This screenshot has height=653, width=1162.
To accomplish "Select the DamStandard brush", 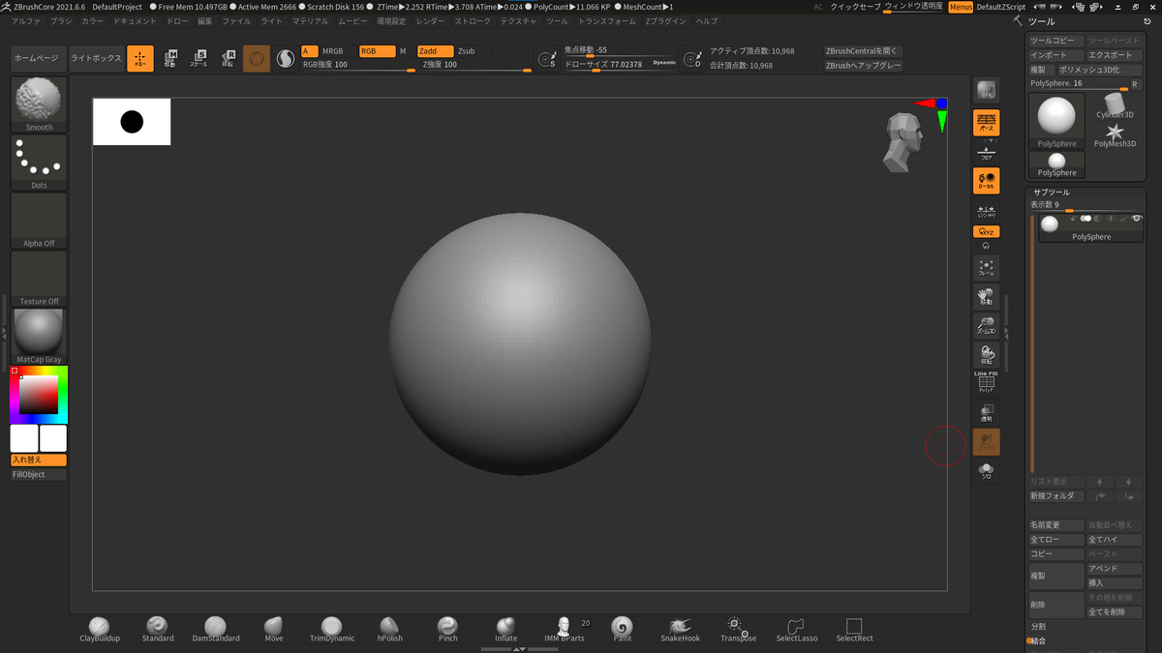I will (x=215, y=629).
